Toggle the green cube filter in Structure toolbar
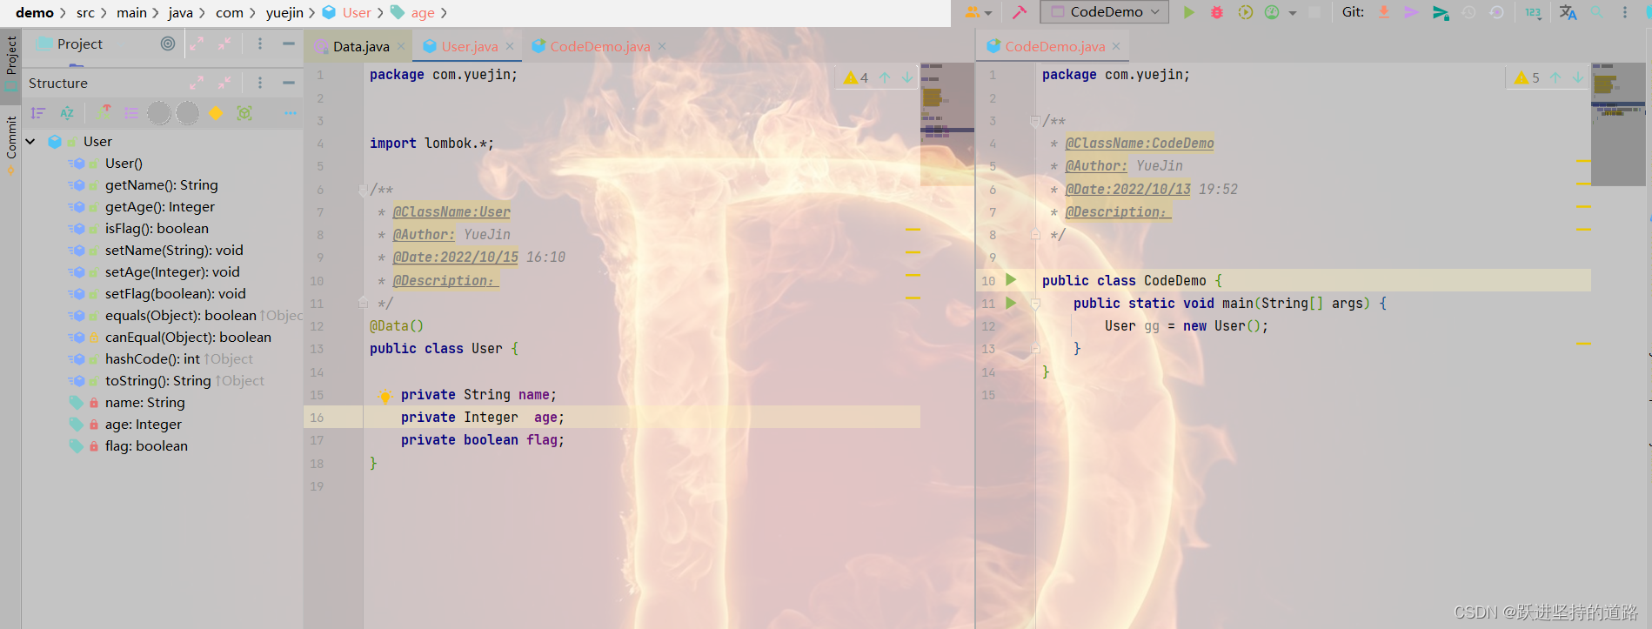 tap(244, 113)
